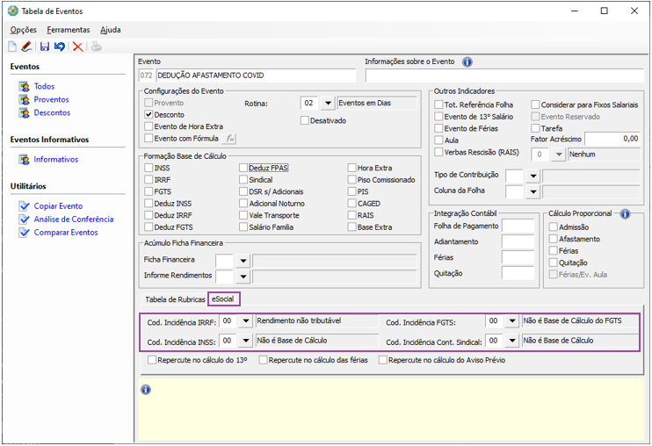Check the Deduz FPAS checkbox
This screenshot has height=446, width=652.
tap(243, 169)
